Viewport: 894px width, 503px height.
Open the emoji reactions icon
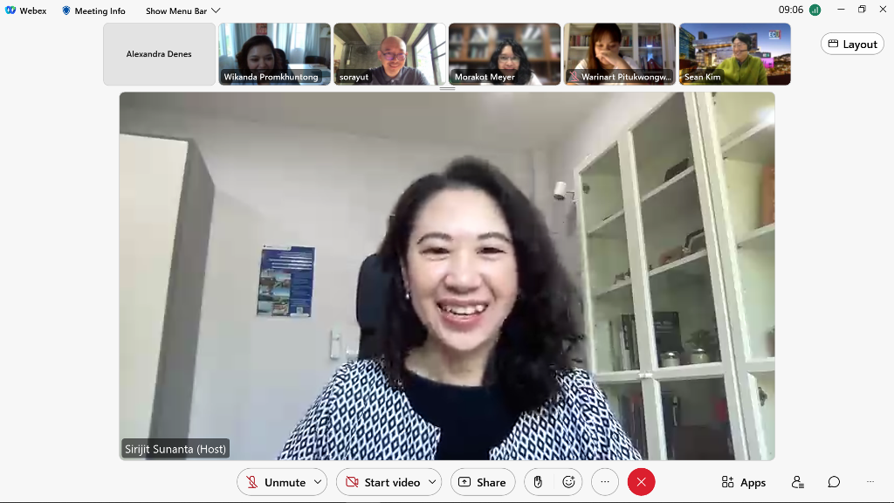point(568,482)
